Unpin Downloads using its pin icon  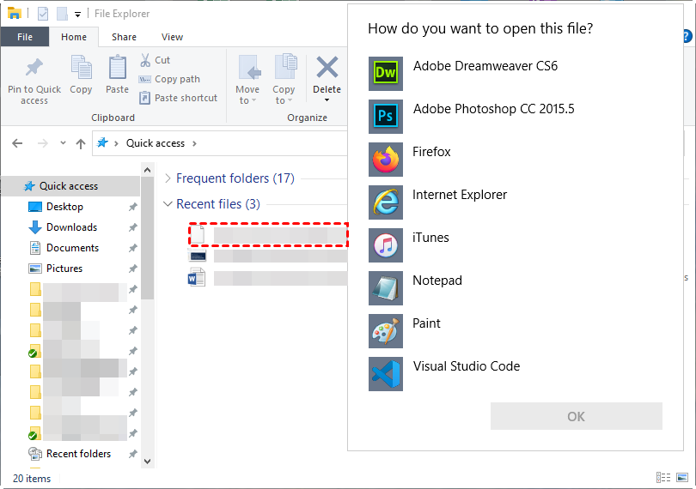[132, 227]
